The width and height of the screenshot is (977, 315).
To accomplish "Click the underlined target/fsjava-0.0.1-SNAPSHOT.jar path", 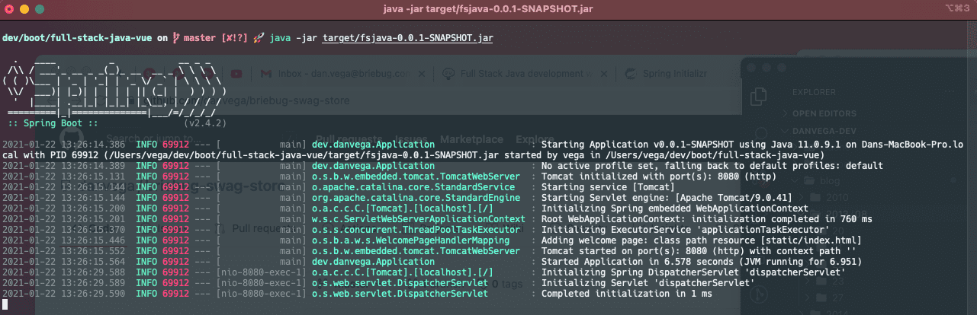I will 408,37.
